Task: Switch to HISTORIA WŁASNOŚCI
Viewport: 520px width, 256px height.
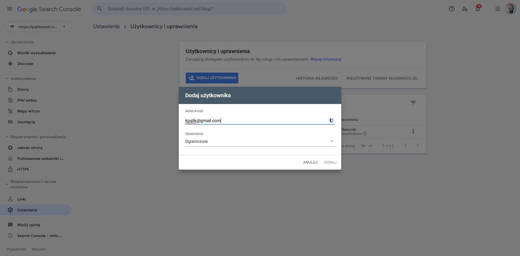Action: click(317, 78)
